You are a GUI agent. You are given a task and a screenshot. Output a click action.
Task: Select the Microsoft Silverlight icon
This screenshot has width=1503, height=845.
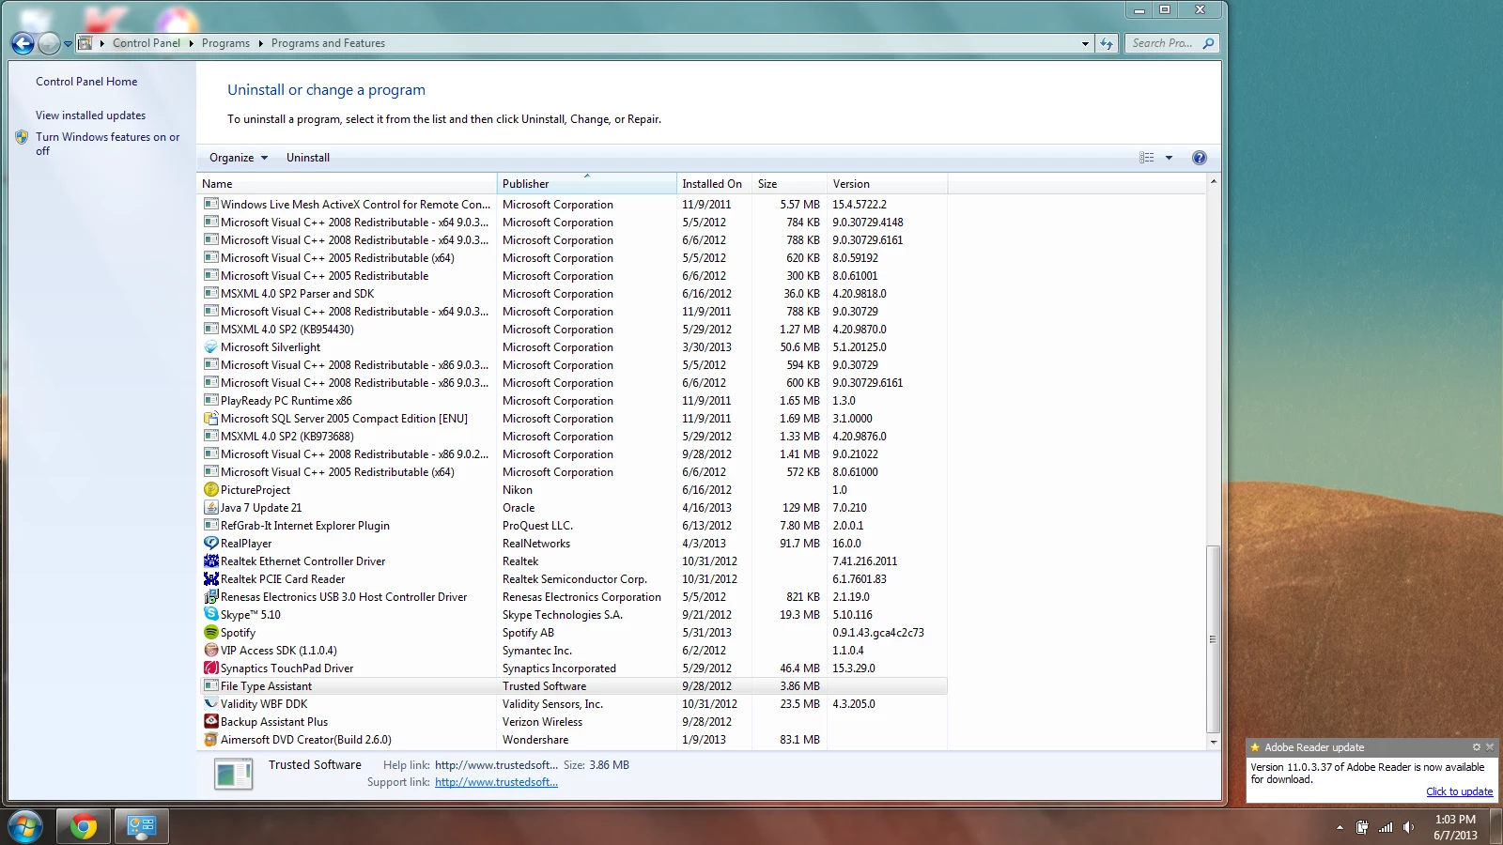point(211,347)
